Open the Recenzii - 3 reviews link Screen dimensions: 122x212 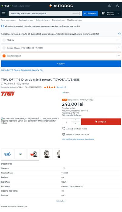tap(61, 87)
